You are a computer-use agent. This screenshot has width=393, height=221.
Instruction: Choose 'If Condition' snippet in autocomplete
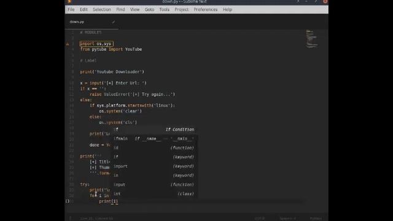tap(154, 130)
